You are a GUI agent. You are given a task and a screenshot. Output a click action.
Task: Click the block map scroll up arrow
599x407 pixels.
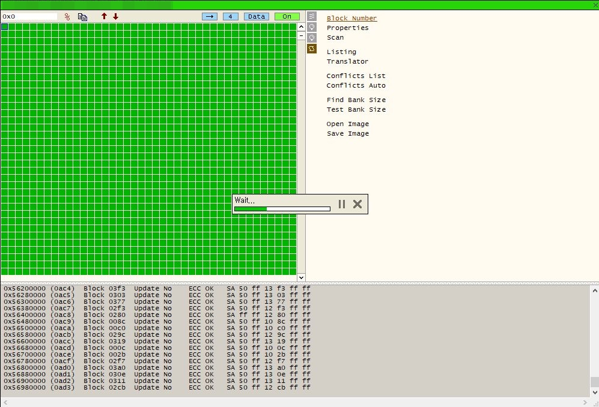[x=301, y=26]
